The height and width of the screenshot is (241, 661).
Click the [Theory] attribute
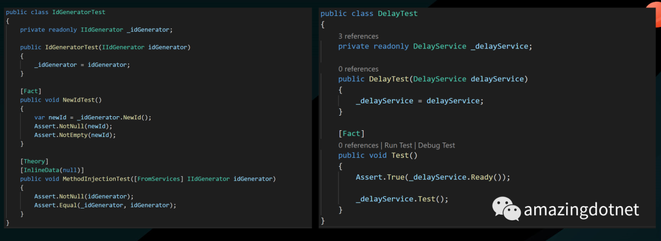(34, 161)
